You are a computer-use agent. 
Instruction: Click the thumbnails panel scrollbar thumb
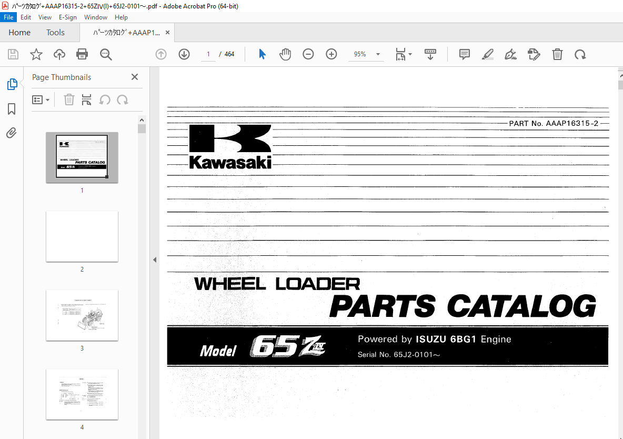(142, 128)
